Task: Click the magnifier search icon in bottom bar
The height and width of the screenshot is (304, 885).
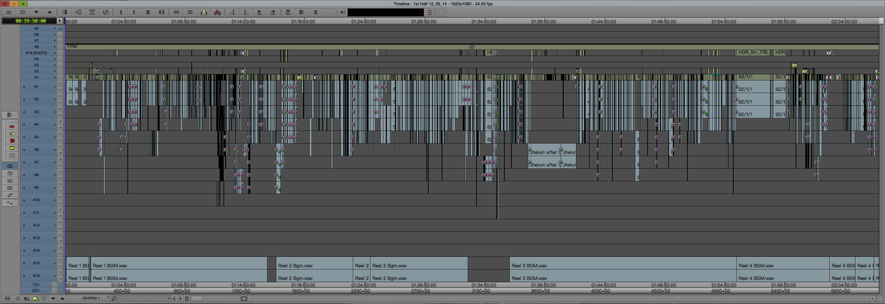Action: click(114, 299)
